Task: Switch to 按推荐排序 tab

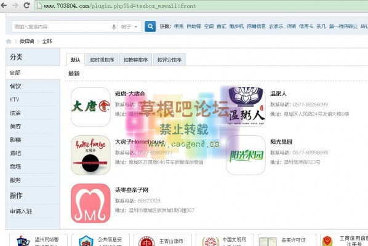Action: (x=135, y=60)
